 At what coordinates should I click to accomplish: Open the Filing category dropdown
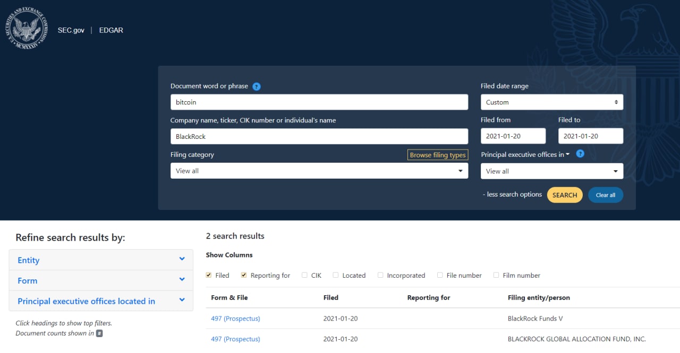pos(319,171)
